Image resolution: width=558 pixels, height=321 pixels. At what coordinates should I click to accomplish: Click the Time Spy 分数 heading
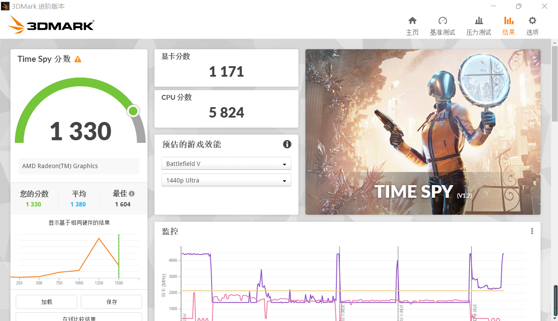point(44,59)
